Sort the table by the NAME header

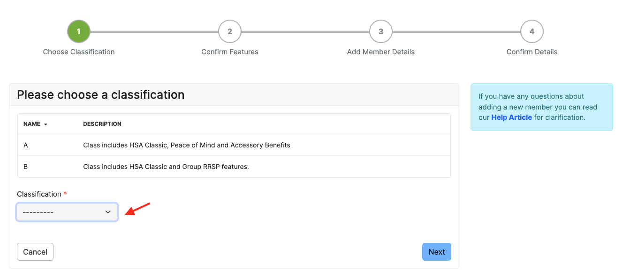click(32, 124)
